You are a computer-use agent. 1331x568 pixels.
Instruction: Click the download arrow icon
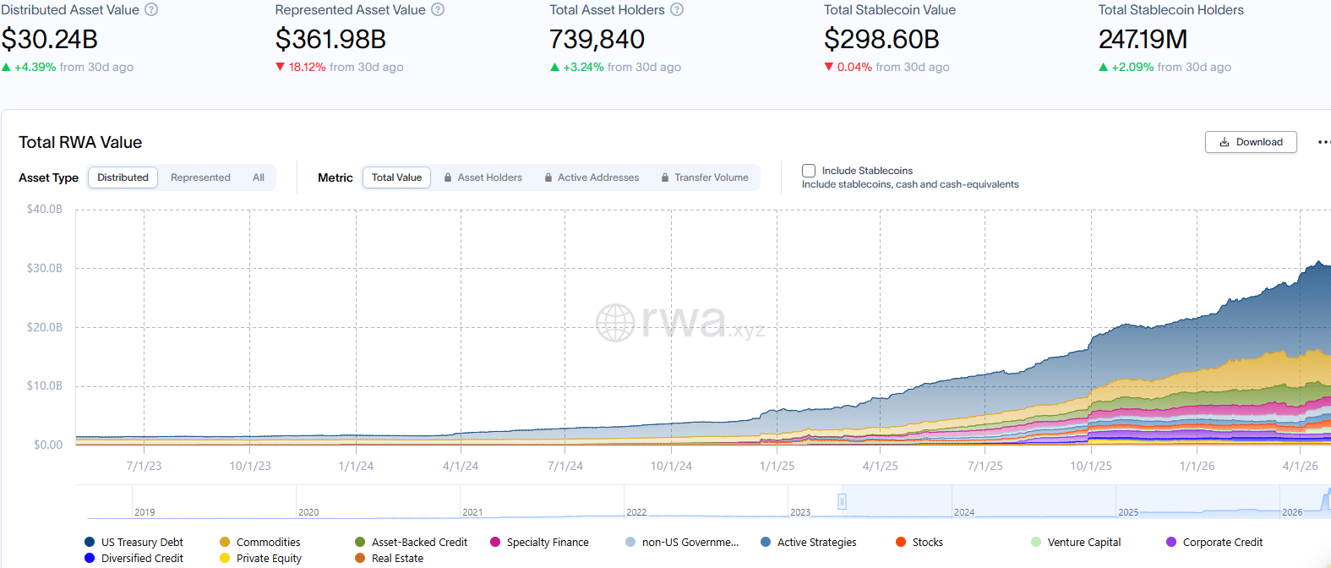coord(1225,142)
